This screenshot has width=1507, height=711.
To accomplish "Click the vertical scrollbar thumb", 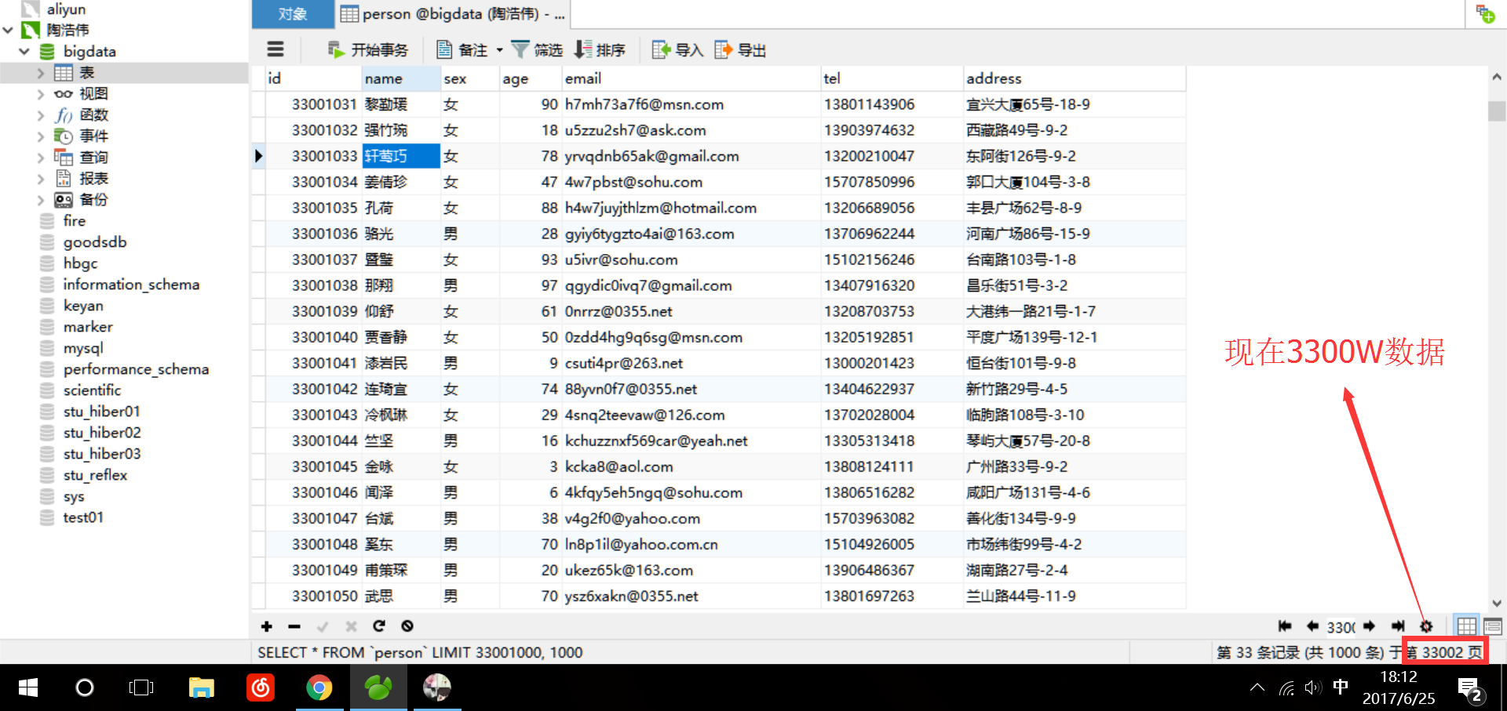I will click(x=1496, y=111).
